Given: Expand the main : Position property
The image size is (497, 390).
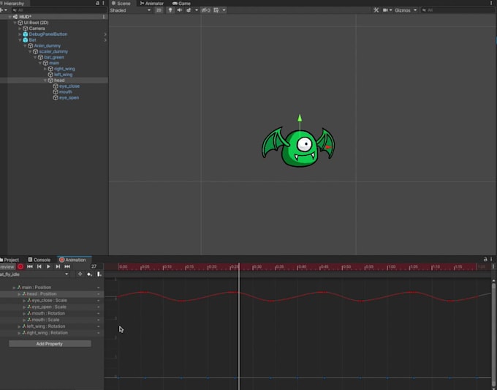Looking at the screenshot, I should [x=14, y=288].
